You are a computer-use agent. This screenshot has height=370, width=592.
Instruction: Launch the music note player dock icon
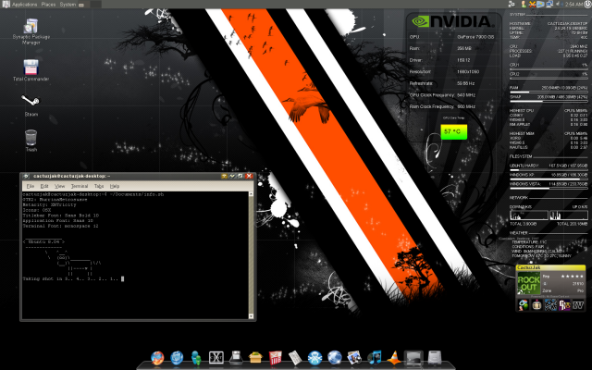375,357
